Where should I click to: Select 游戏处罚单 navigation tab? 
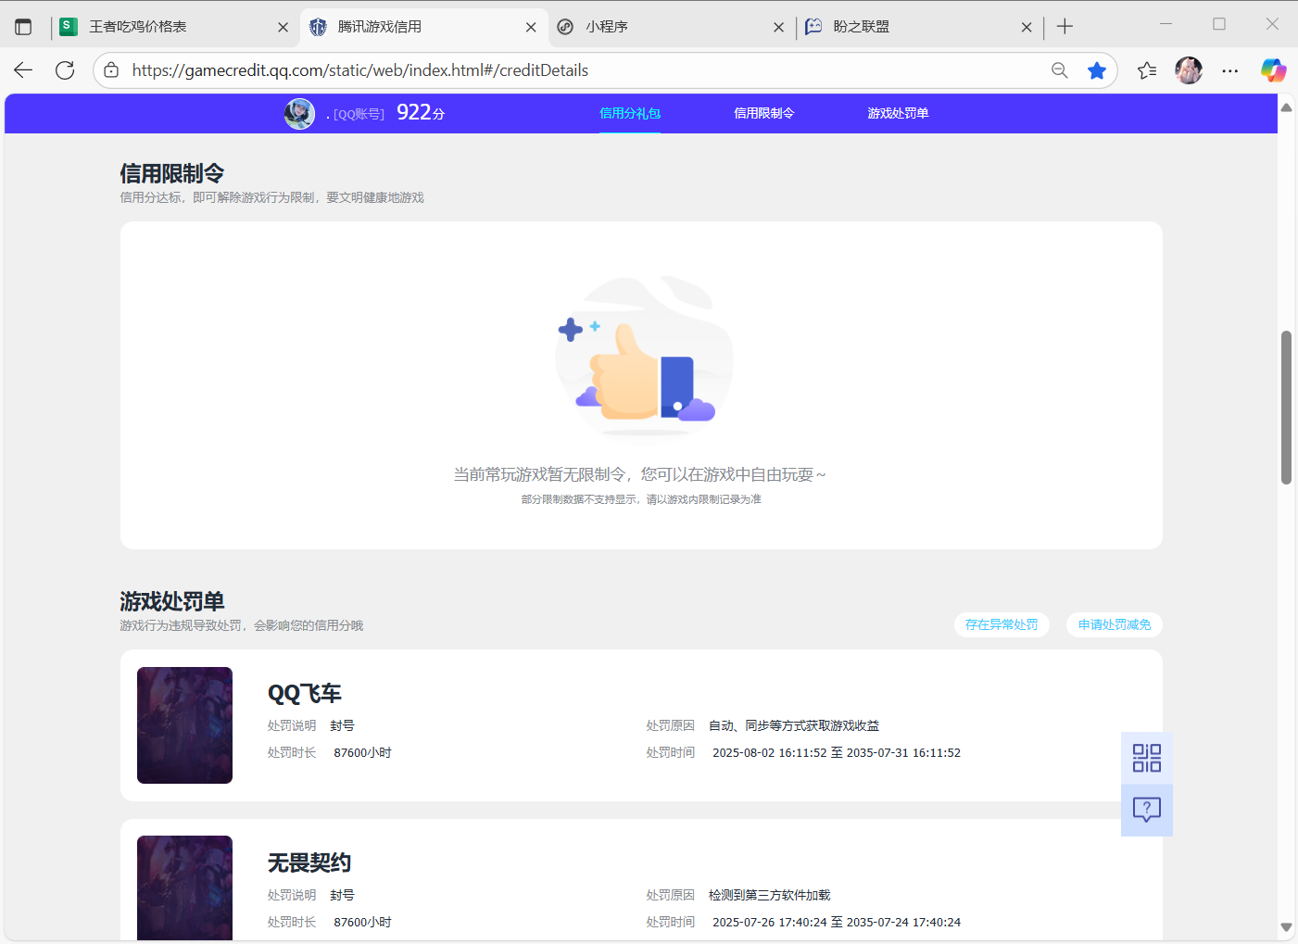pos(898,113)
